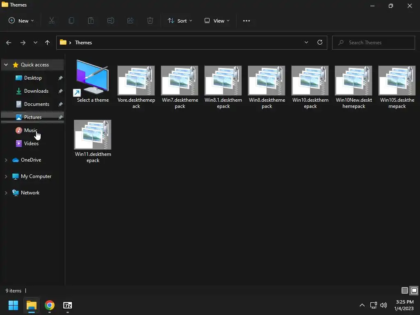Image resolution: width=420 pixels, height=315 pixels.
Task: Expand the My Computer tree node
Action: pos(6,176)
